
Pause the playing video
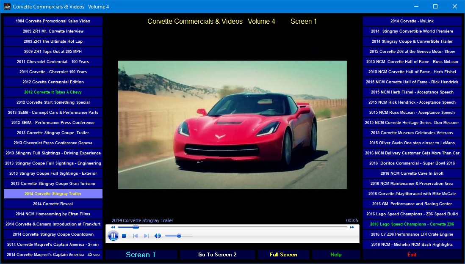tap(113, 236)
